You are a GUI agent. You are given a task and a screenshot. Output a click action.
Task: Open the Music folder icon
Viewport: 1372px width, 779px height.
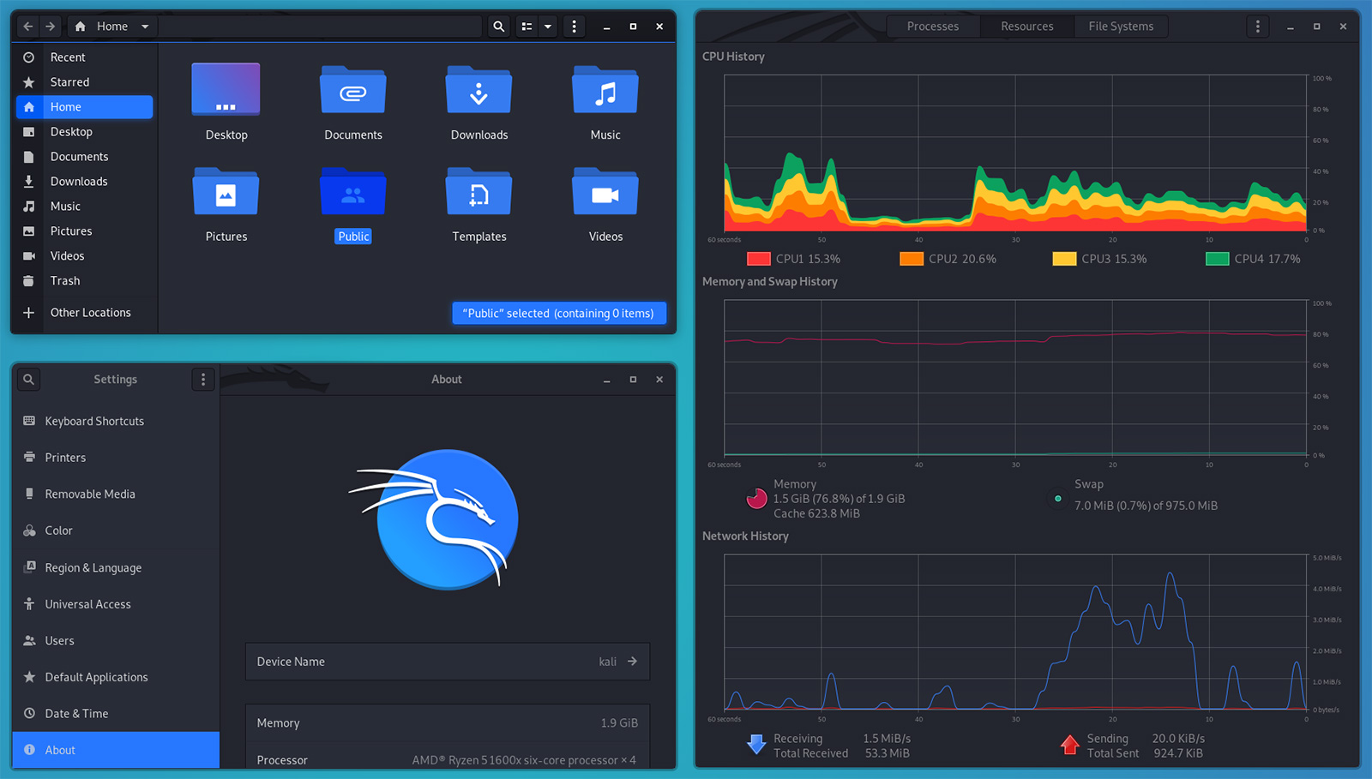[x=605, y=89]
